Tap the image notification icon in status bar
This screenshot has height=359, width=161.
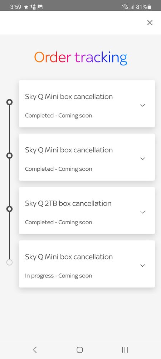tap(40, 7)
